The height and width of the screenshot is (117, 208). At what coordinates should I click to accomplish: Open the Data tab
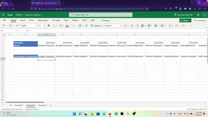[66, 20]
